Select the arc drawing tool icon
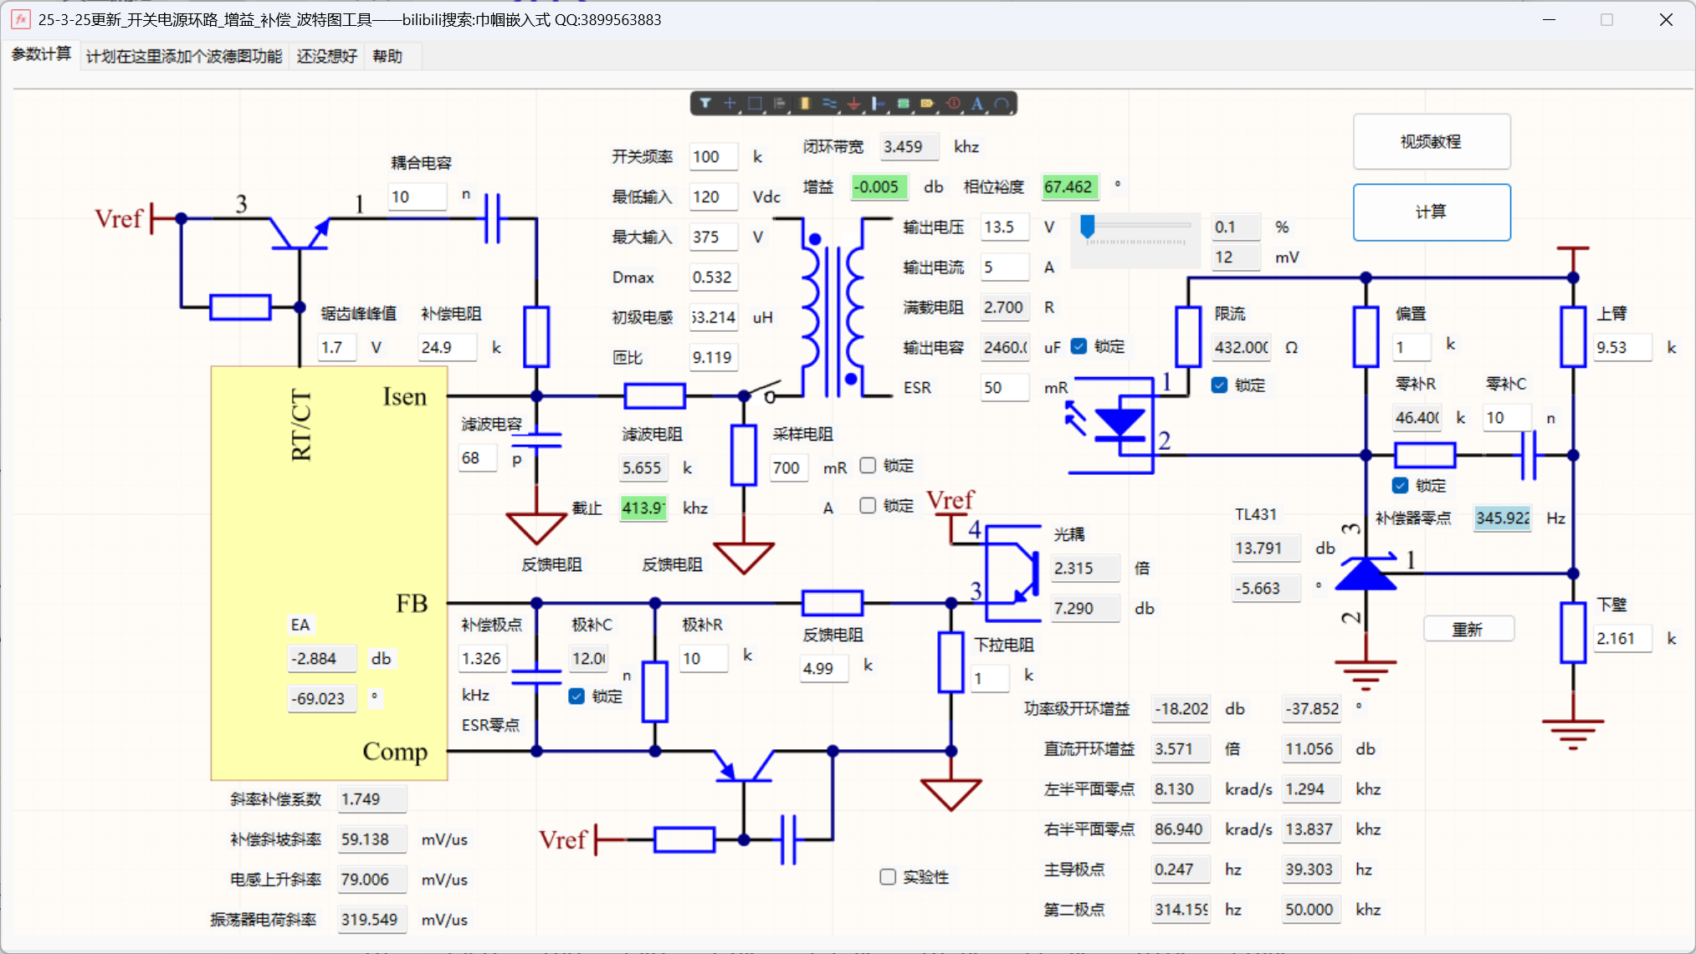1696x954 pixels. pos(1002,104)
